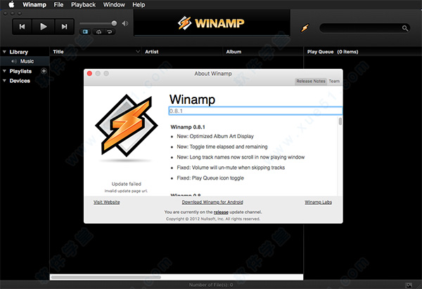Toggle repeat playback mode
Screen dimensions: 422x289
(110, 32)
